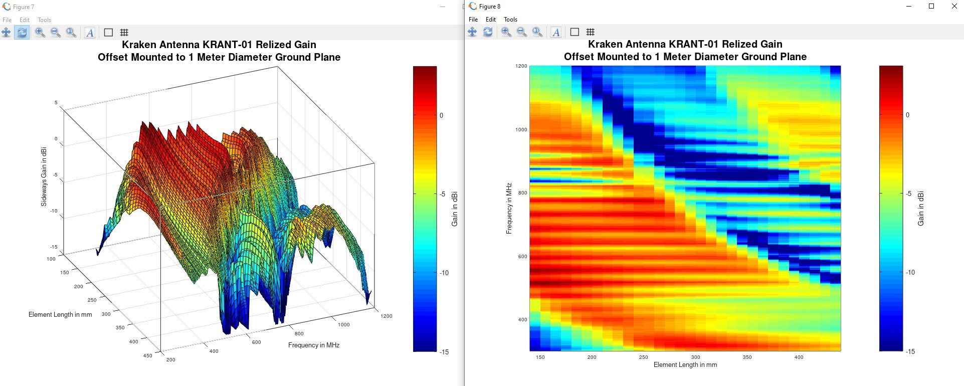The image size is (964, 386).
Task: Open the Tools menu in Figure 8
Action: [510, 20]
